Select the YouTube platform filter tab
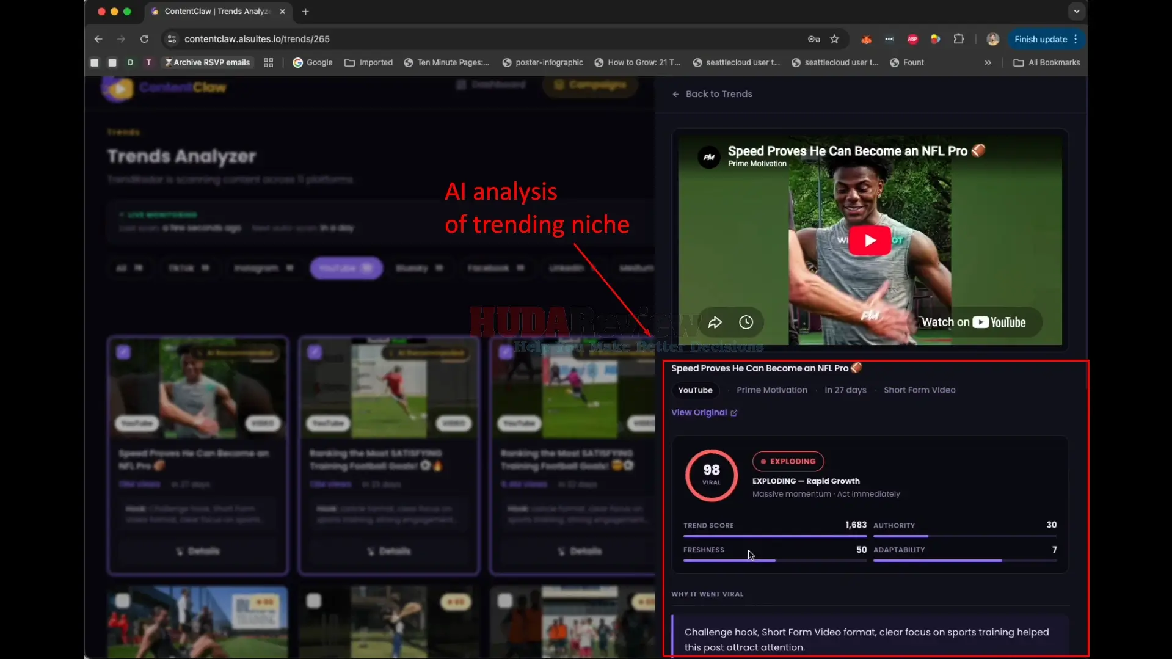This screenshot has height=659, width=1172. tap(346, 268)
